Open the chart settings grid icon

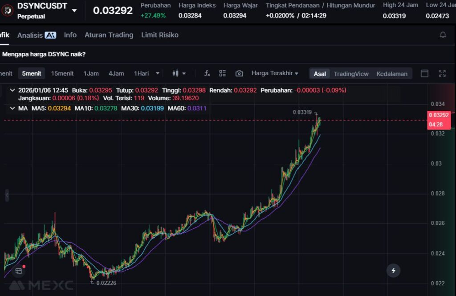(x=223, y=73)
